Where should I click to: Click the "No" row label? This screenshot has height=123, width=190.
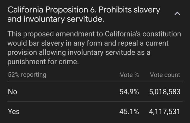pos(12,92)
